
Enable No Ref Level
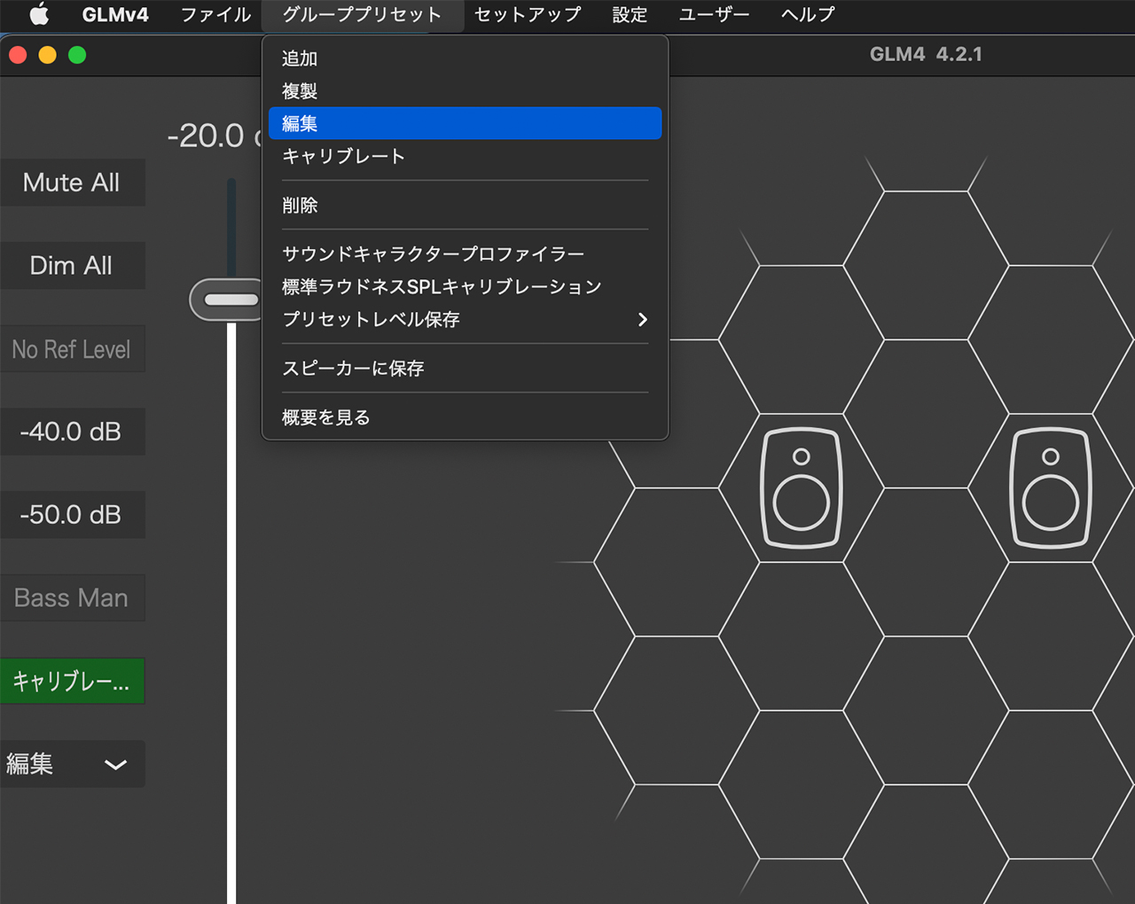72,348
